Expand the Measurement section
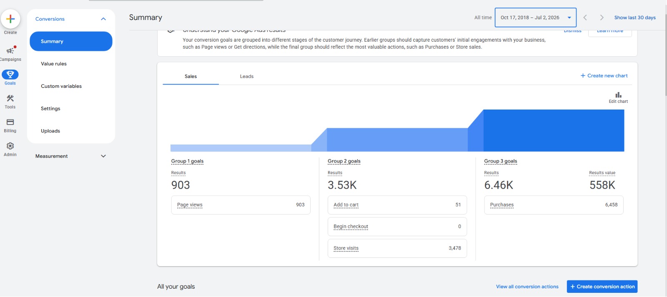 [x=103, y=156]
